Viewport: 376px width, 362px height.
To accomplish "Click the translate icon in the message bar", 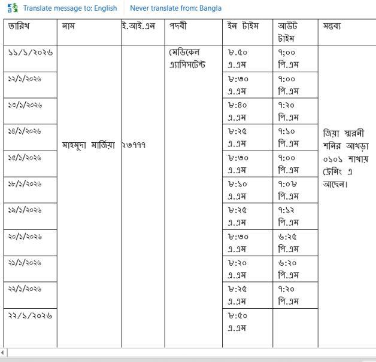I will click(x=13, y=8).
